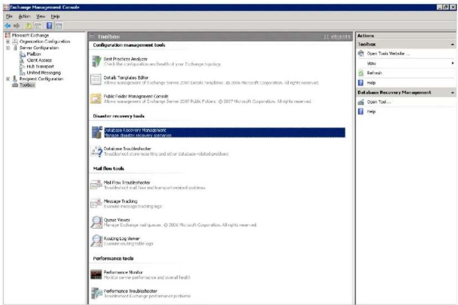Collapse the Toolbox actions section

(453, 44)
